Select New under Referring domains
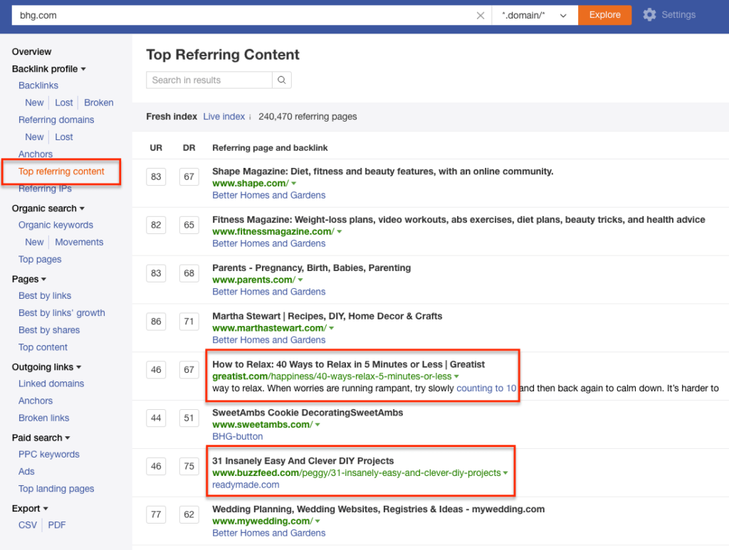 click(x=34, y=137)
